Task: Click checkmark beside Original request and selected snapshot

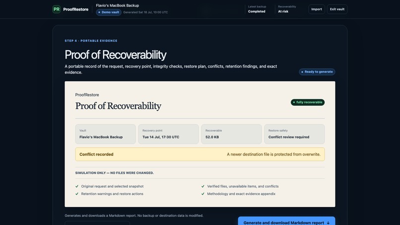Action: (x=77, y=186)
